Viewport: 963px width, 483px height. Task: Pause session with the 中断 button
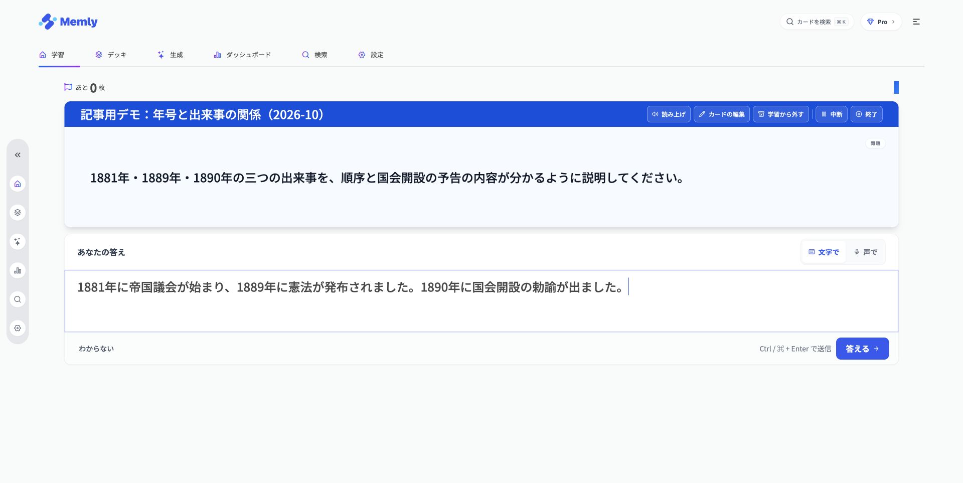(832, 114)
